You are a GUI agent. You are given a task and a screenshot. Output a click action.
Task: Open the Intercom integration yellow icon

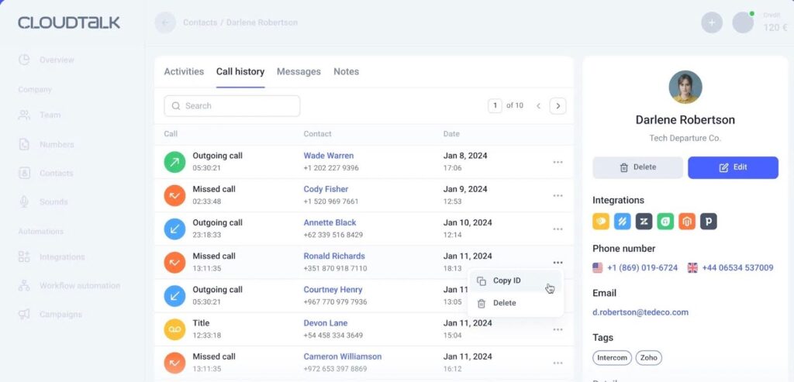601,222
